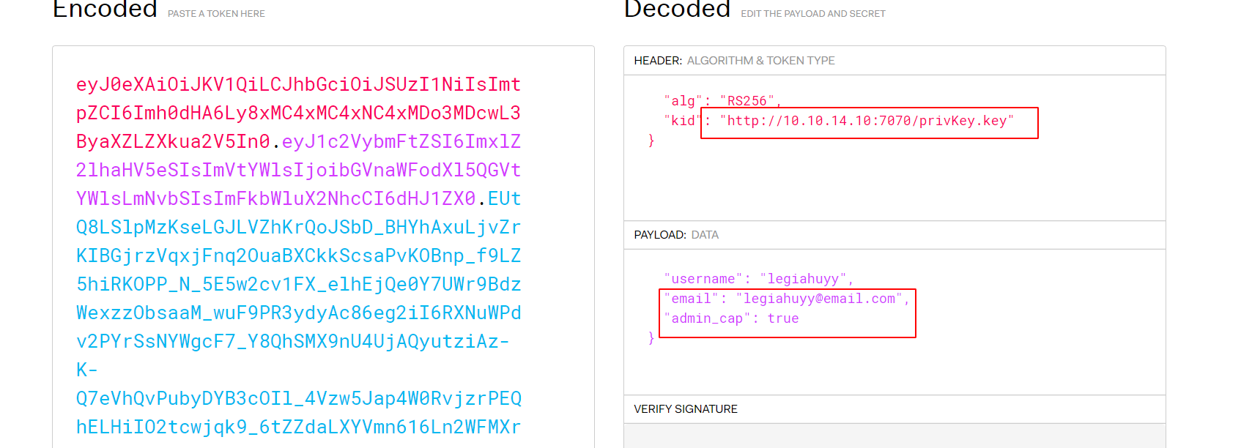Click the PASTE A TOKEN HERE hint
Image resolution: width=1241 pixels, height=448 pixels.
[x=216, y=14]
